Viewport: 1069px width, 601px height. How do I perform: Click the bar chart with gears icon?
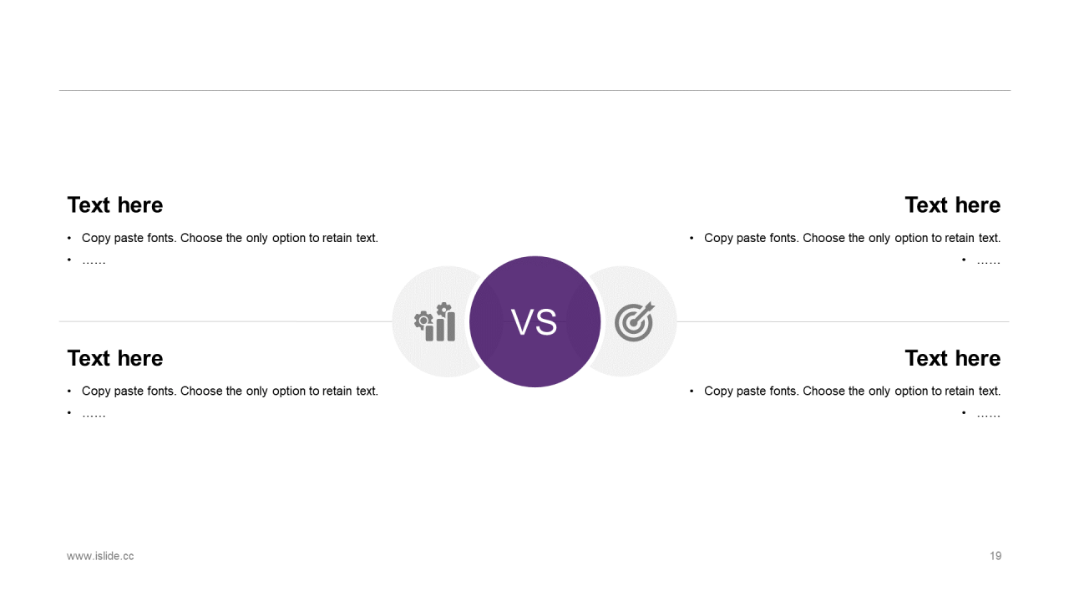click(x=435, y=321)
